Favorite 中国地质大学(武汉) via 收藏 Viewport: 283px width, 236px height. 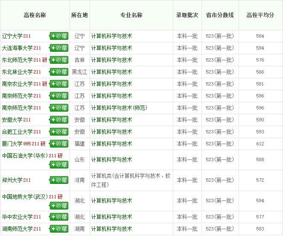pos(59,206)
